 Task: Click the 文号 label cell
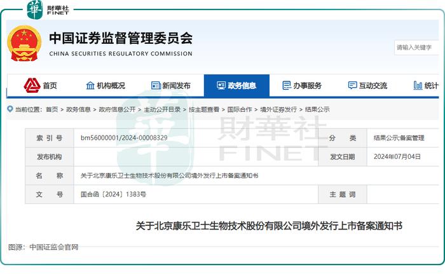point(50,194)
